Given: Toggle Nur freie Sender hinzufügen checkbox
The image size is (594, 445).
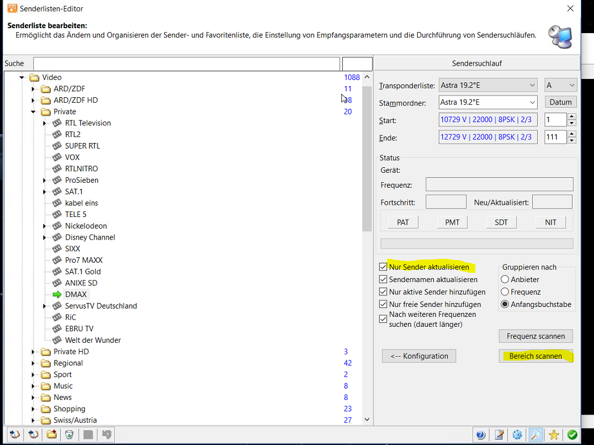Looking at the screenshot, I should (383, 305).
